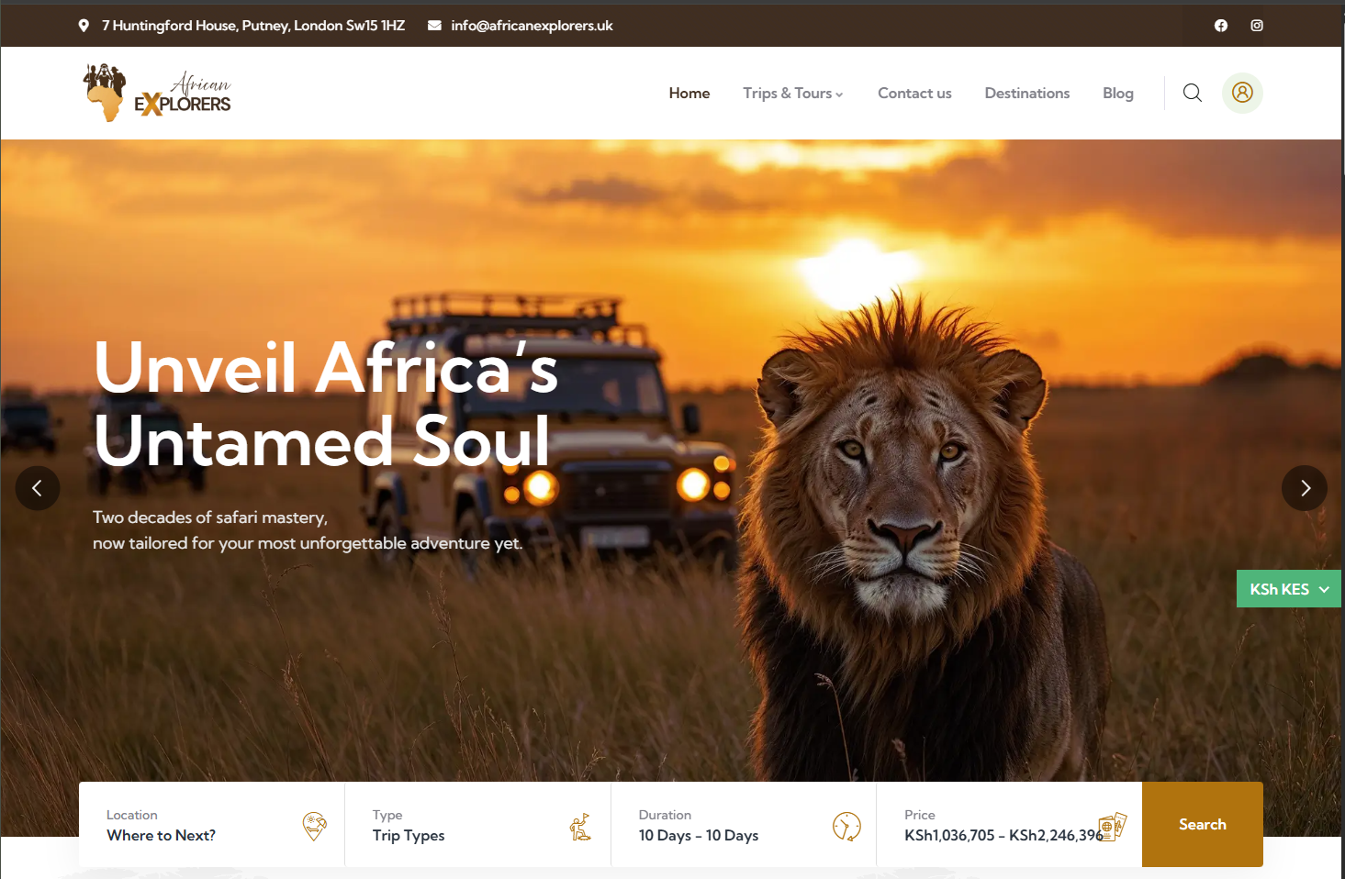Open the Price range selector
The image size is (1345, 879).
[1009, 824]
